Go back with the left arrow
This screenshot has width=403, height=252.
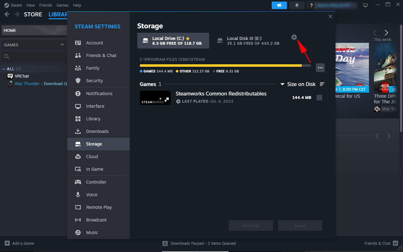click(x=7, y=14)
